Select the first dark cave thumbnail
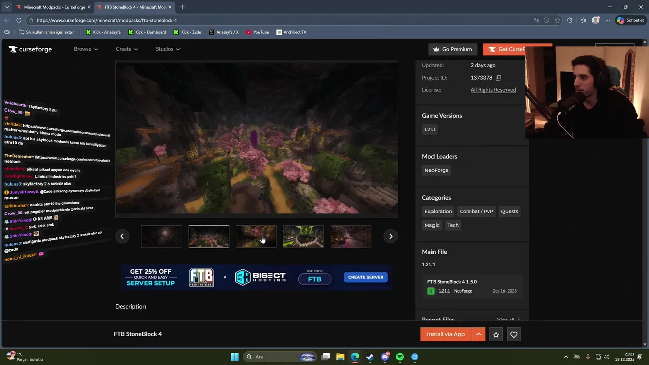Viewport: 649px width, 365px height. tap(161, 236)
